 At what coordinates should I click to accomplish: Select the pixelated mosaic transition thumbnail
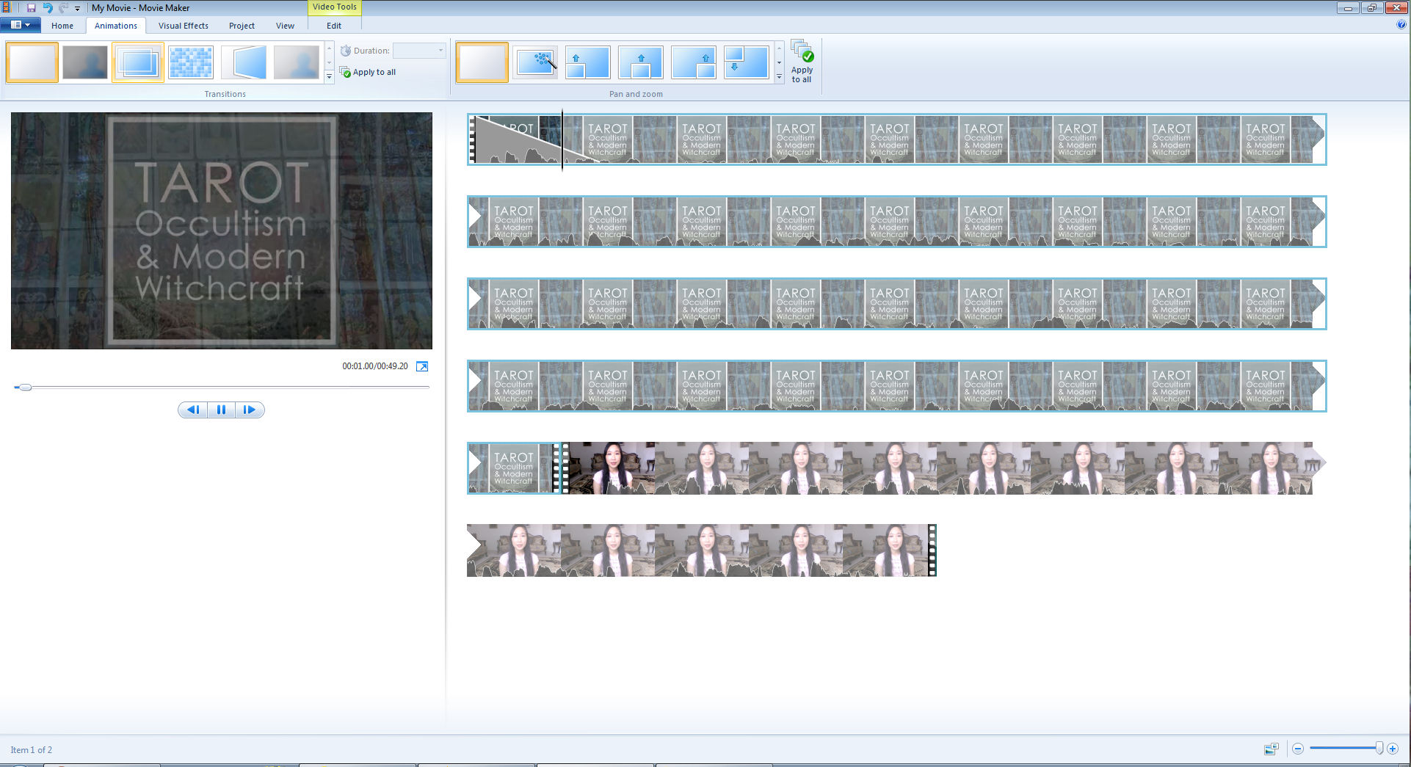click(x=190, y=62)
